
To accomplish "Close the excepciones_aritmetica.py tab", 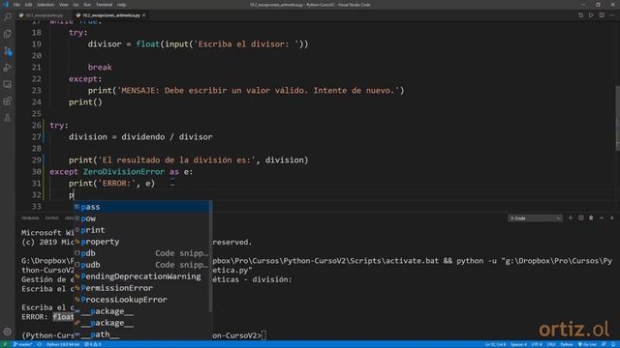I will pos(144,15).
